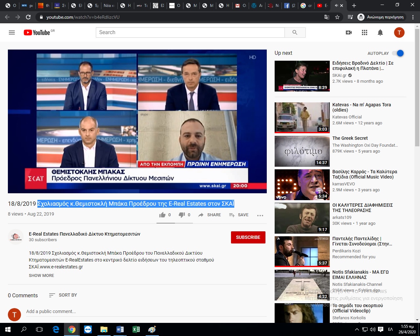Click the address bar URL
Viewport: 420px width, 336px height.
83,17
